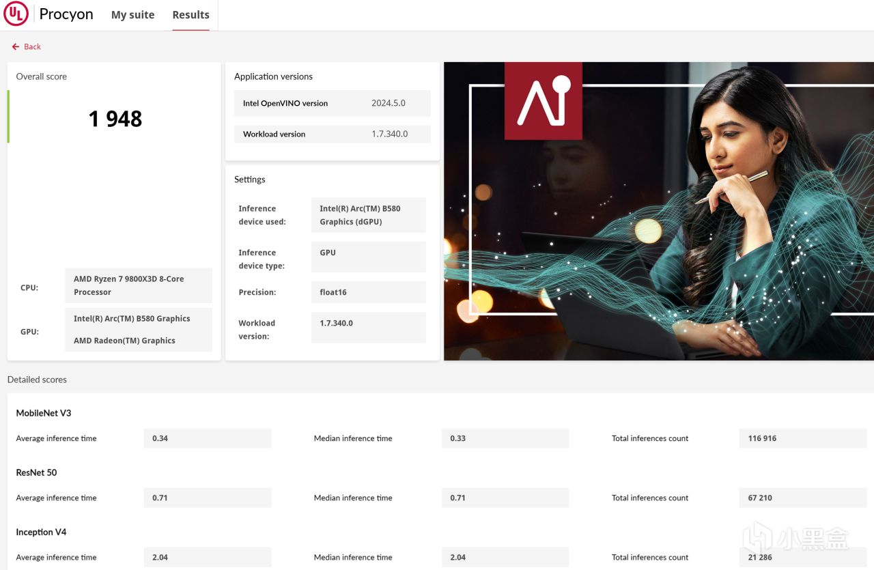This screenshot has width=874, height=570.
Task: Click the Inception V4 section title
Action: [41, 532]
